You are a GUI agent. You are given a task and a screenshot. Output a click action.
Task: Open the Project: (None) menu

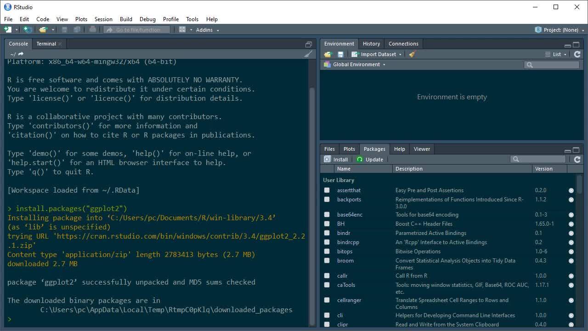tap(559, 30)
